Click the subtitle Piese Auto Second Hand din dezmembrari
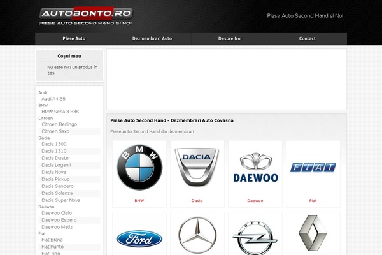 click(152, 131)
